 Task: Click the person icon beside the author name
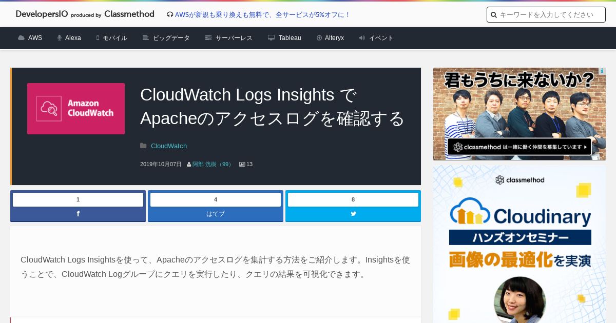tap(189, 165)
